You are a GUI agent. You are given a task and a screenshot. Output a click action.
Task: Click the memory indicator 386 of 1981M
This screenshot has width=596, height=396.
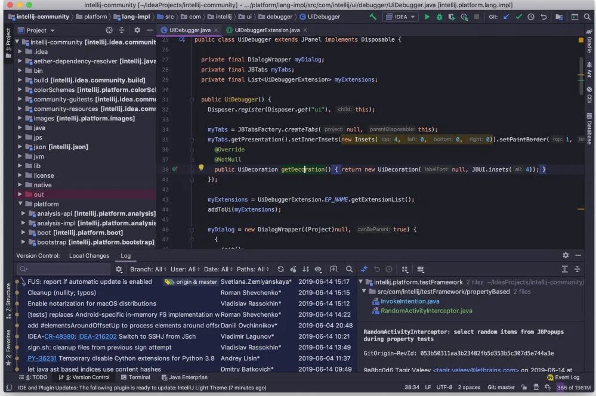tap(574, 387)
